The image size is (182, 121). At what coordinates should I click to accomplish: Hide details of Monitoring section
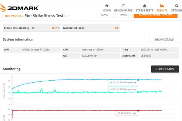click(x=165, y=69)
